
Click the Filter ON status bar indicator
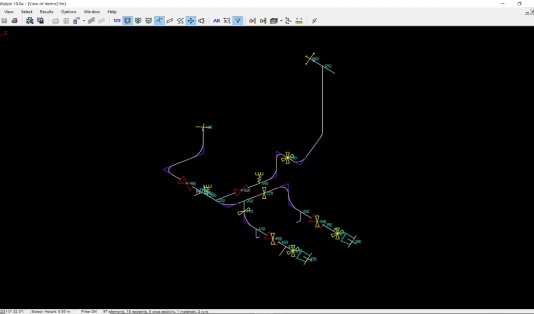click(89, 311)
